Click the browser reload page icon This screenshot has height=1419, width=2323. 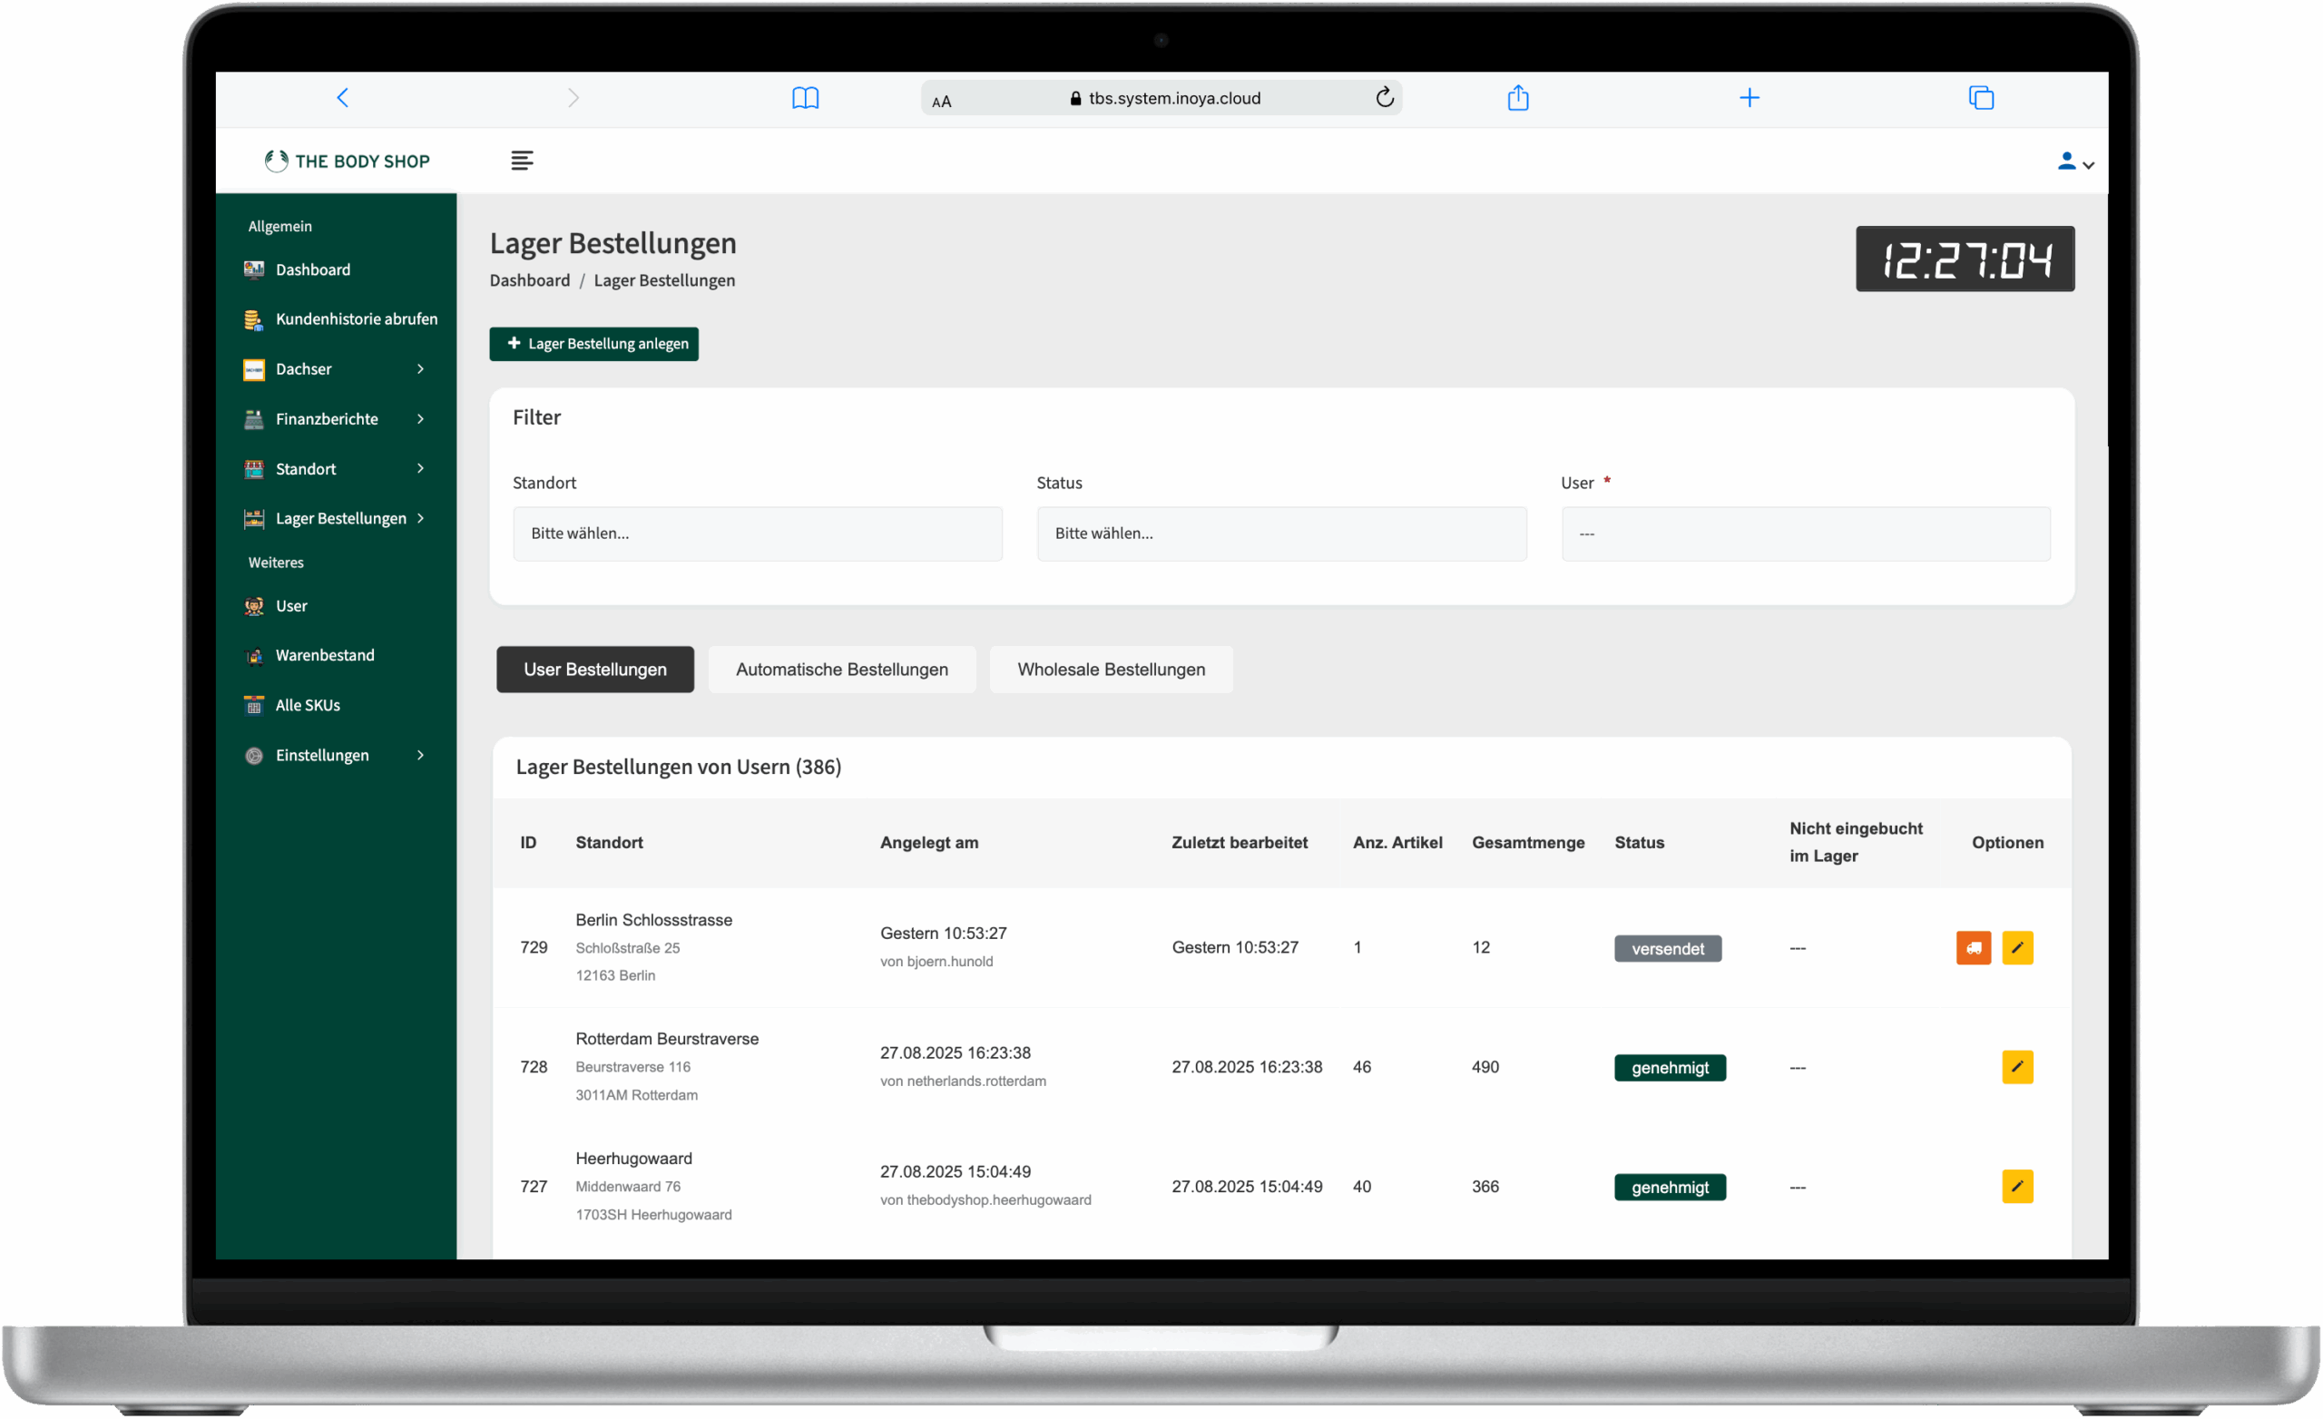coord(1384,97)
